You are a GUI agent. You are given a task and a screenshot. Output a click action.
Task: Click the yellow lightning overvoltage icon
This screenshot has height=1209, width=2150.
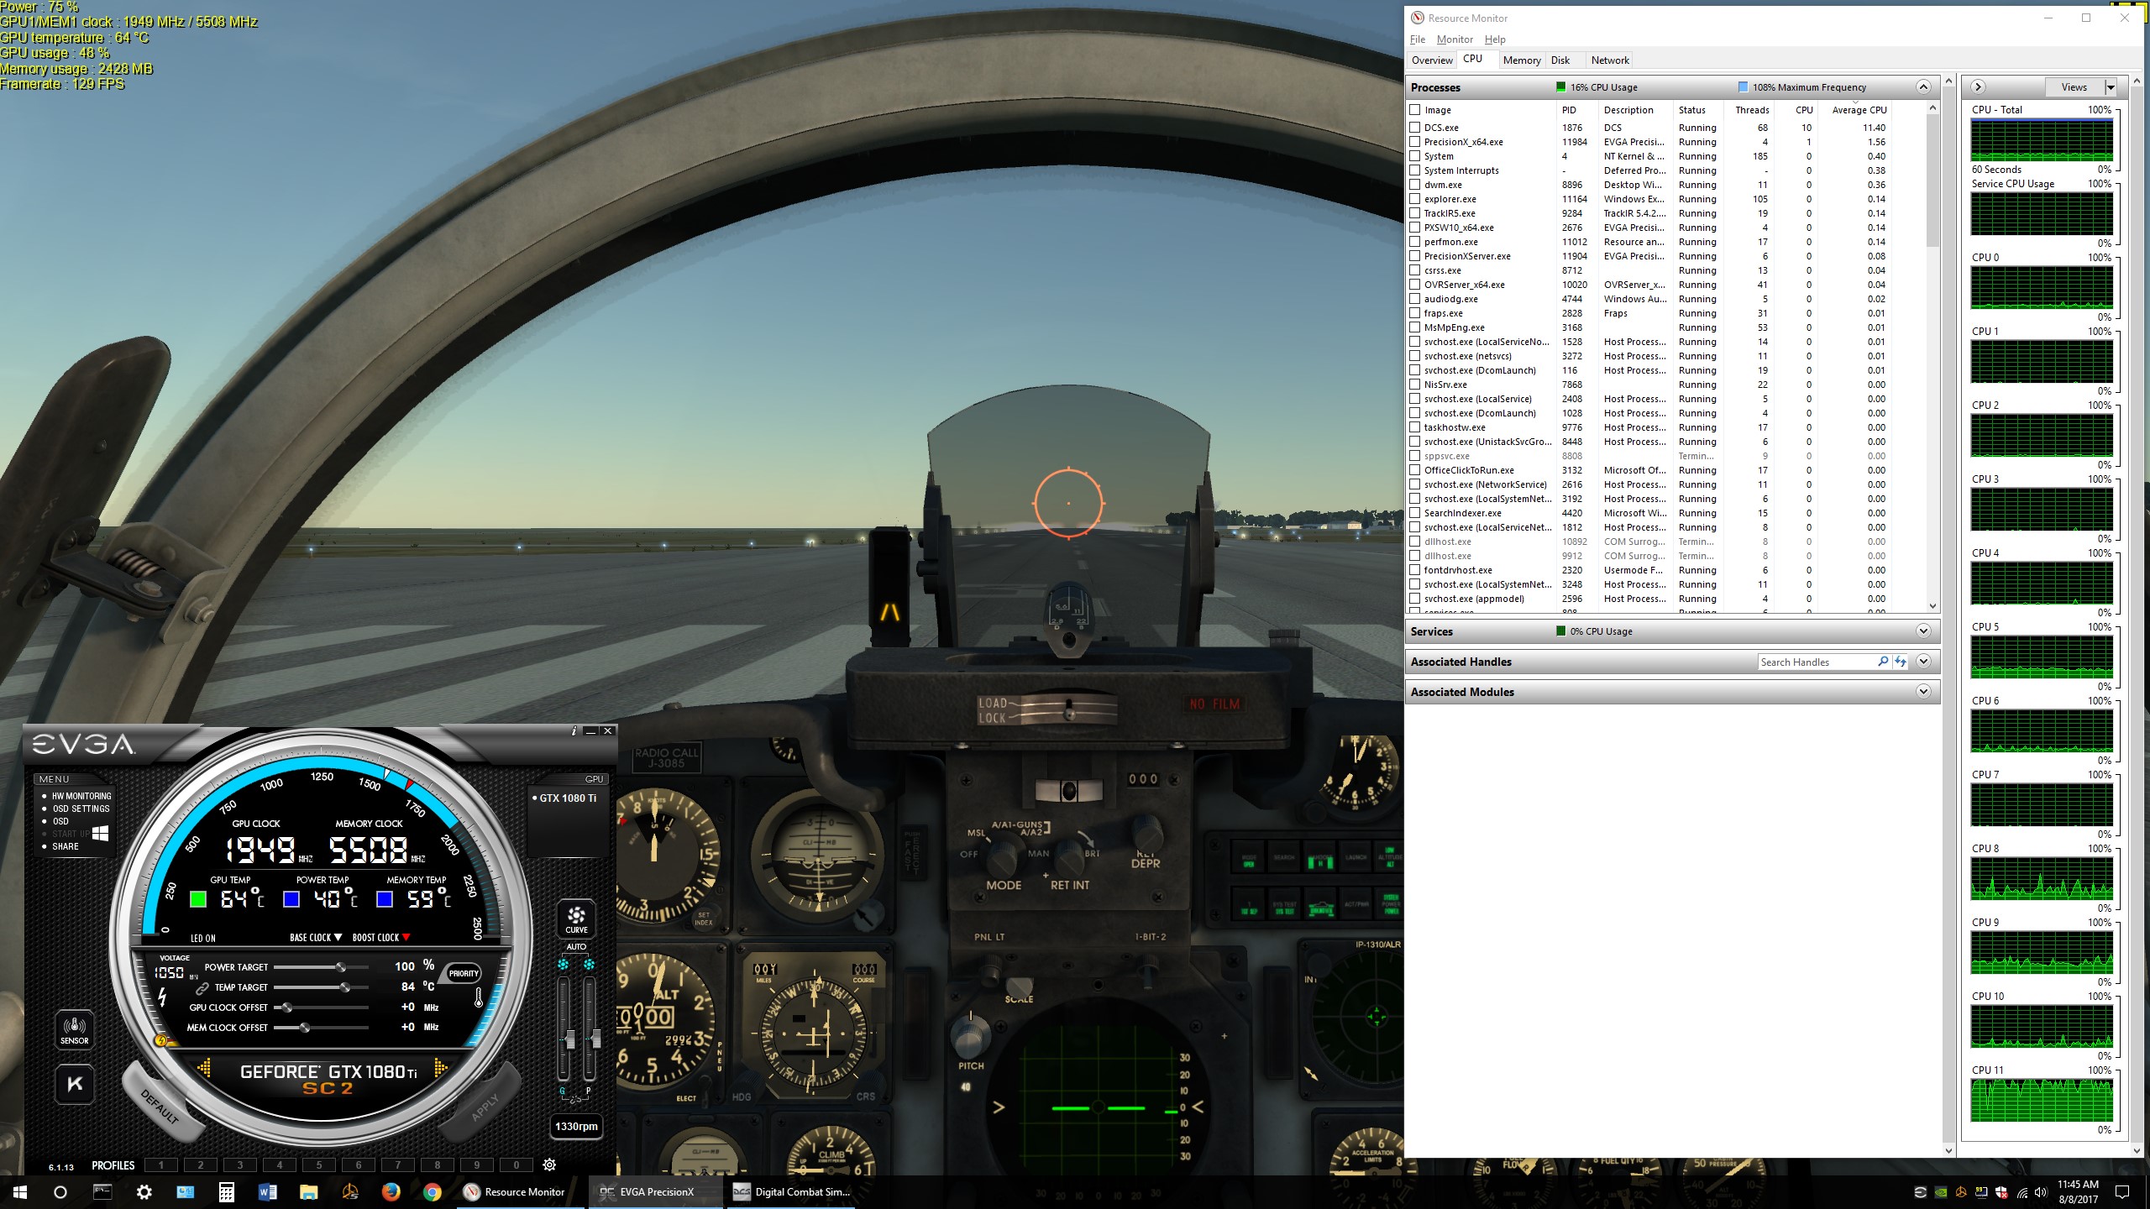(x=160, y=1041)
